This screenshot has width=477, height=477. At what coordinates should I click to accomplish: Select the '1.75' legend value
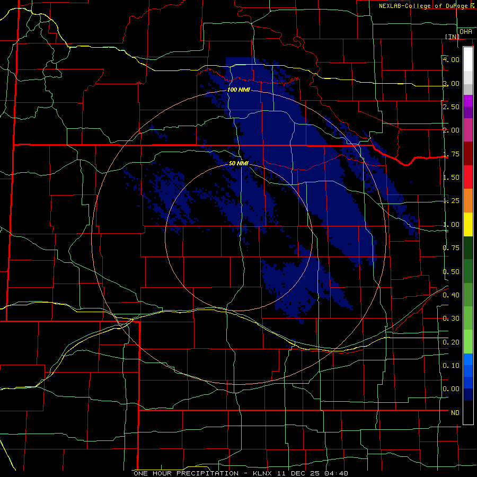coord(451,154)
